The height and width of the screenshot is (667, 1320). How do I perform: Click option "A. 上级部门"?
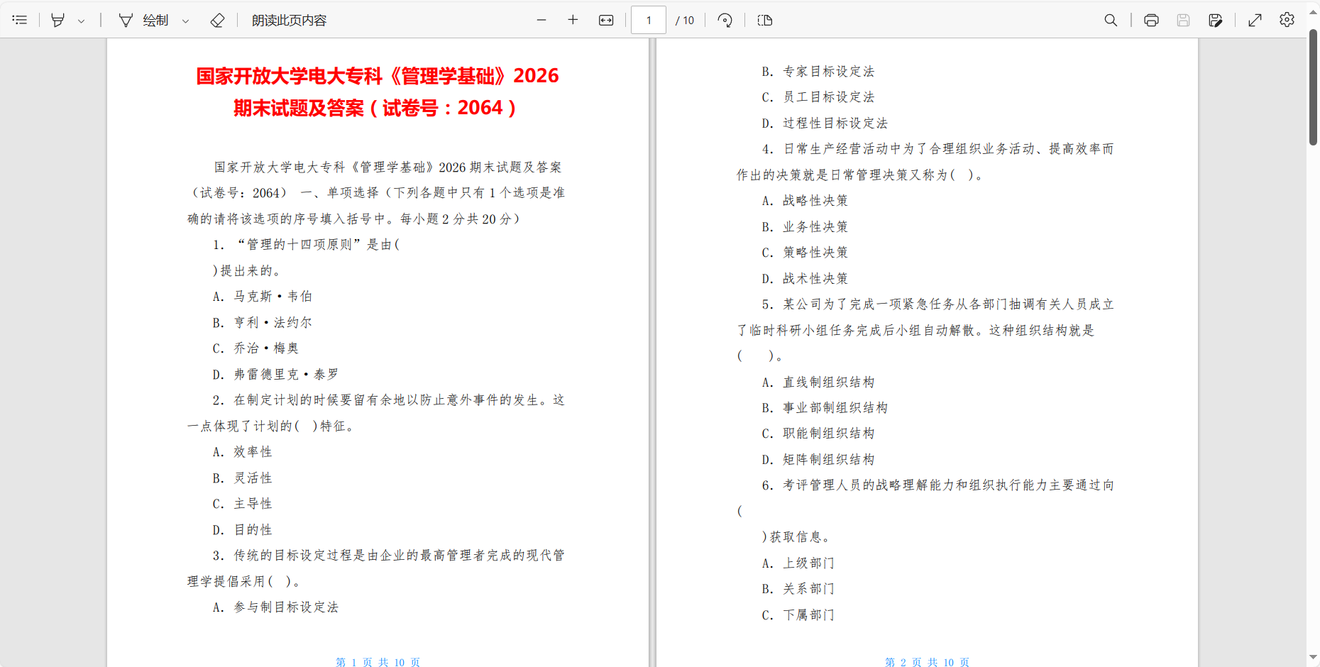(798, 563)
